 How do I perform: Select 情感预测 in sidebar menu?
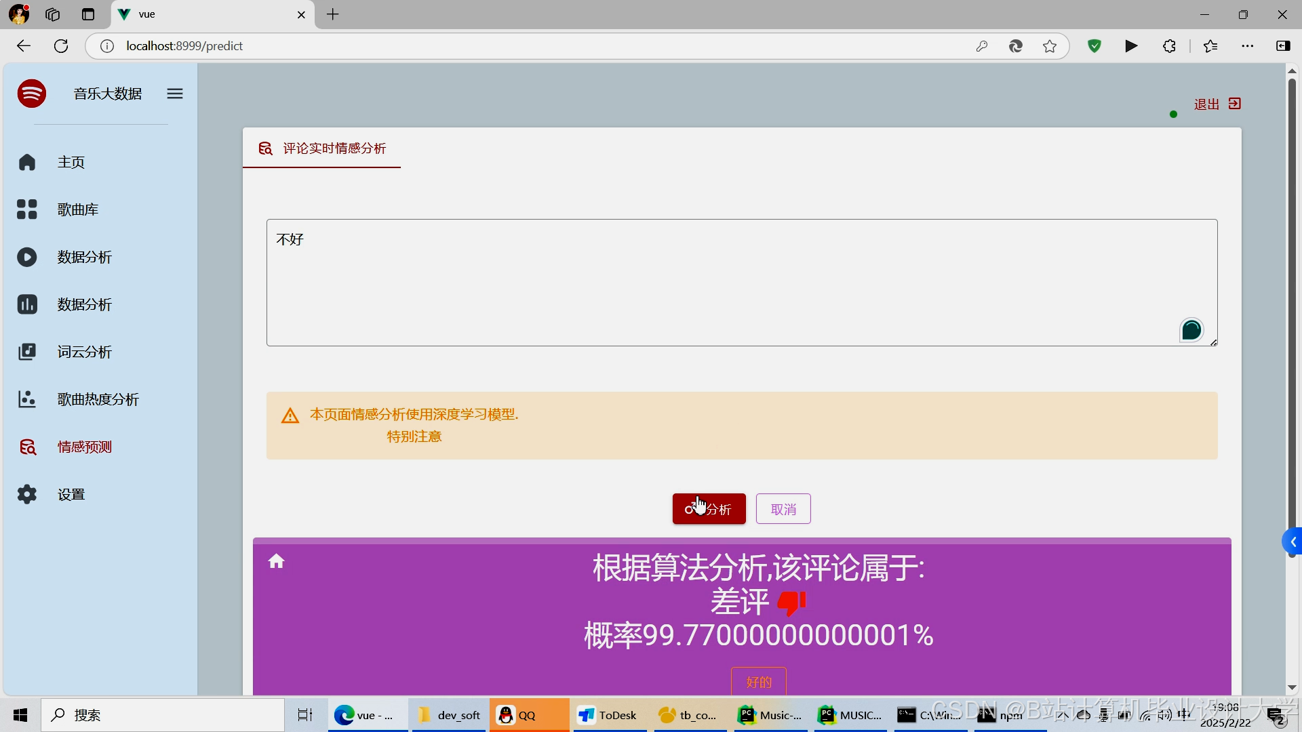(84, 447)
